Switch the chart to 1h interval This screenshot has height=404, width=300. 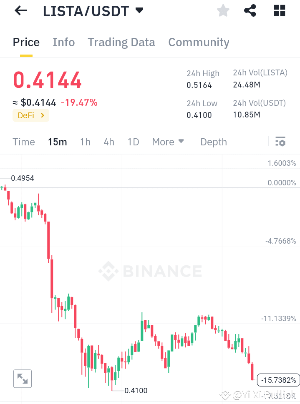pyautogui.click(x=85, y=142)
